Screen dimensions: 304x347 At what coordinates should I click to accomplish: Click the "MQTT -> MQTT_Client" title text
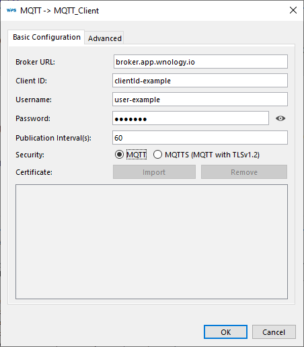click(x=59, y=11)
